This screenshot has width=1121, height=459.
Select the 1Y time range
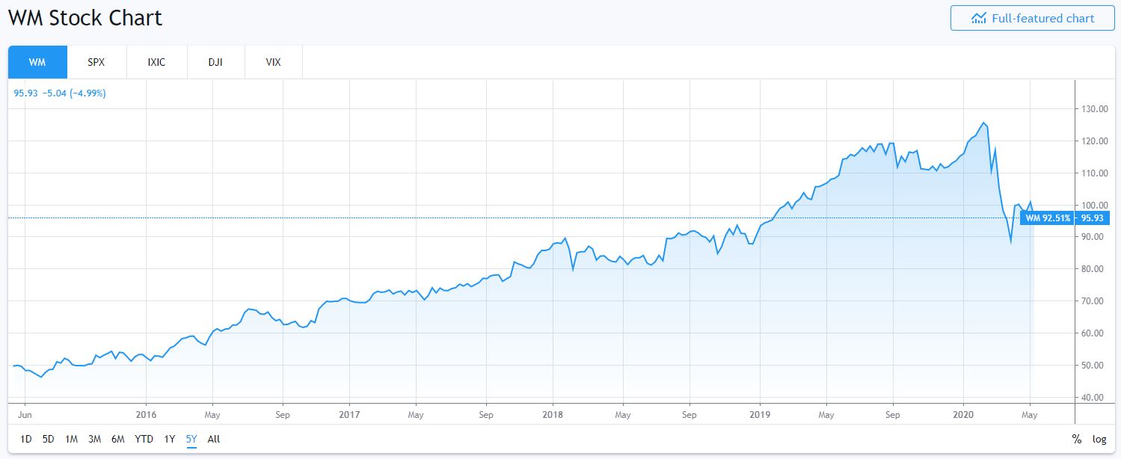point(170,440)
